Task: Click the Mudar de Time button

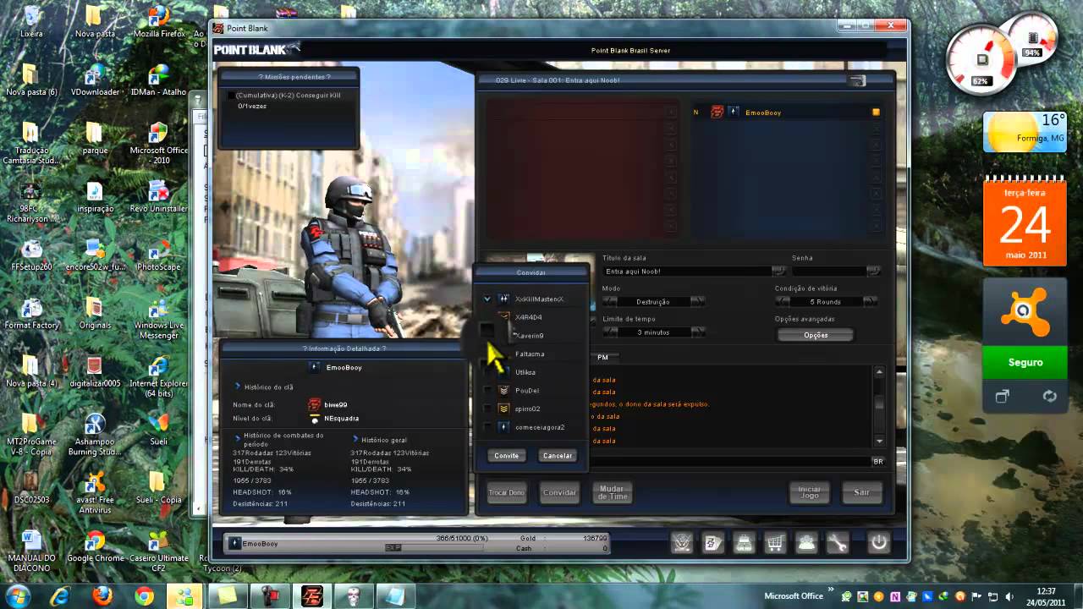Action: (x=613, y=492)
